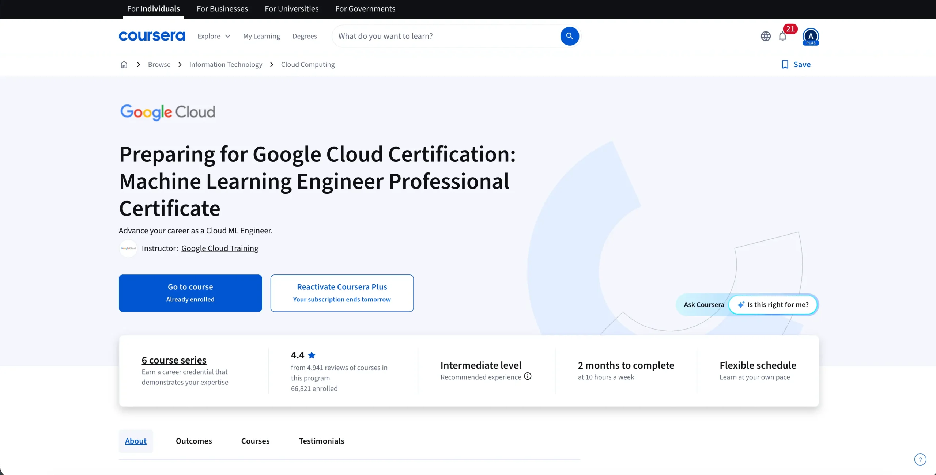Click Information Technology breadcrumb
Viewport: 936px width, 475px height.
pyautogui.click(x=226, y=65)
